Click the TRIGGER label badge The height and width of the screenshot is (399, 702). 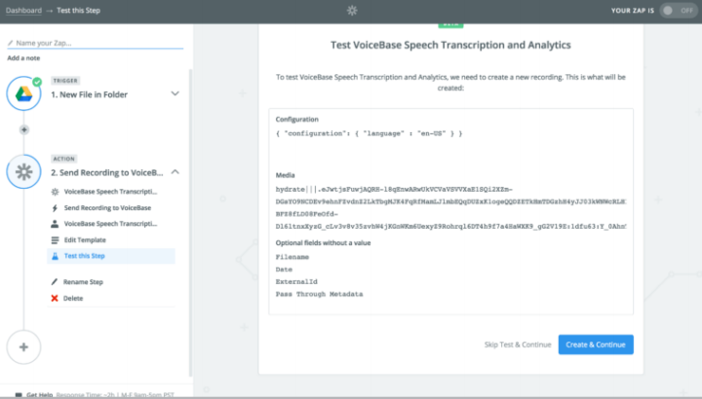(65, 81)
